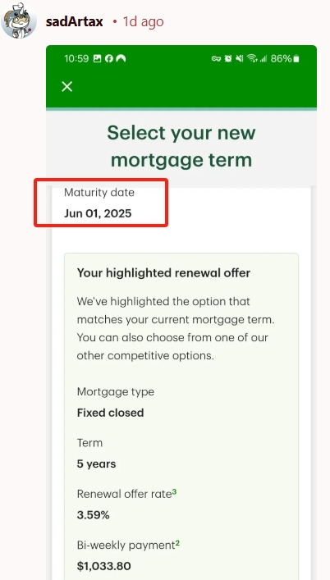This screenshot has height=580, width=330.
Task: Click the $1,033.80 bi-weekly payment amount
Action: (x=104, y=566)
